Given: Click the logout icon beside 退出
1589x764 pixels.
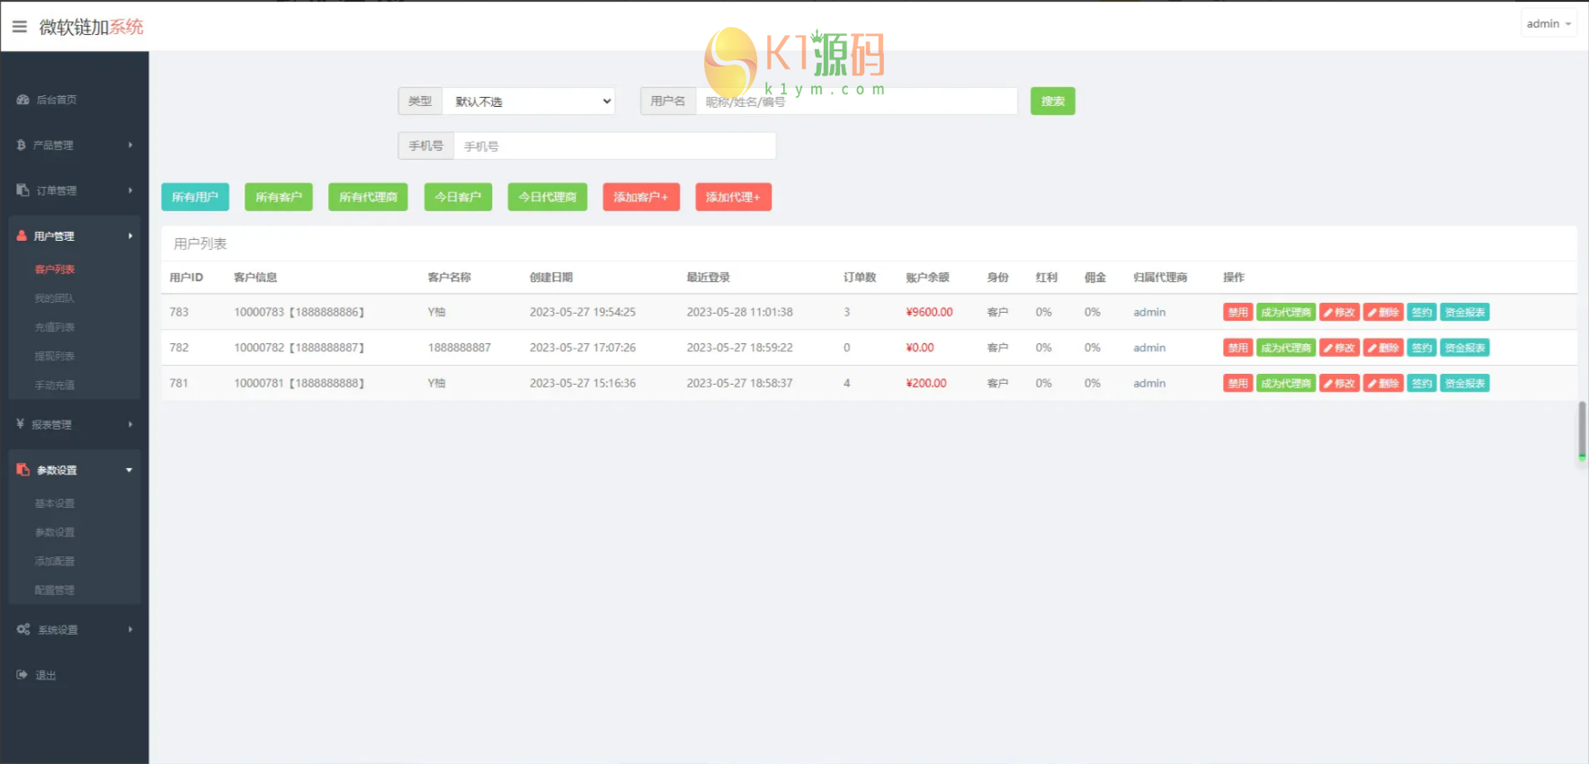Looking at the screenshot, I should coord(22,675).
